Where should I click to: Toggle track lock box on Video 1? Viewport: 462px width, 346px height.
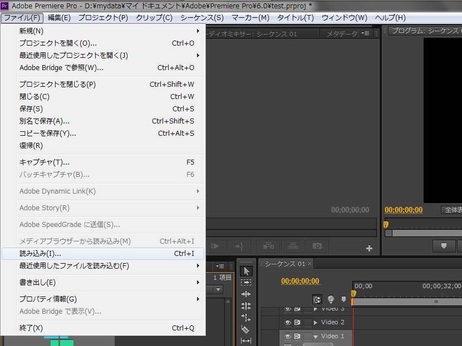tap(307, 336)
